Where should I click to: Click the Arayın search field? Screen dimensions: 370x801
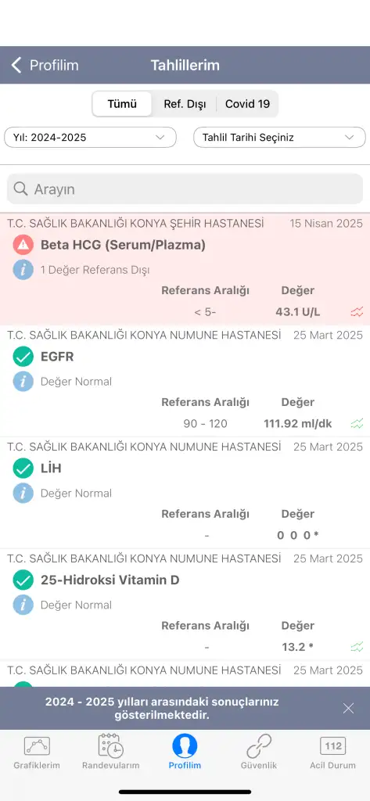185,189
